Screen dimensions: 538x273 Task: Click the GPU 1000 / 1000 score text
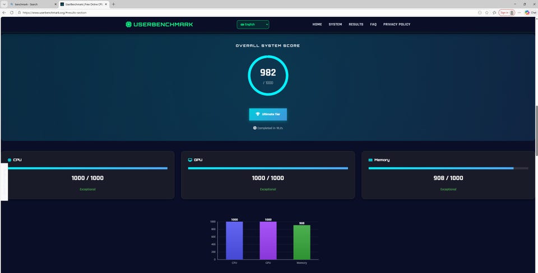pos(268,178)
